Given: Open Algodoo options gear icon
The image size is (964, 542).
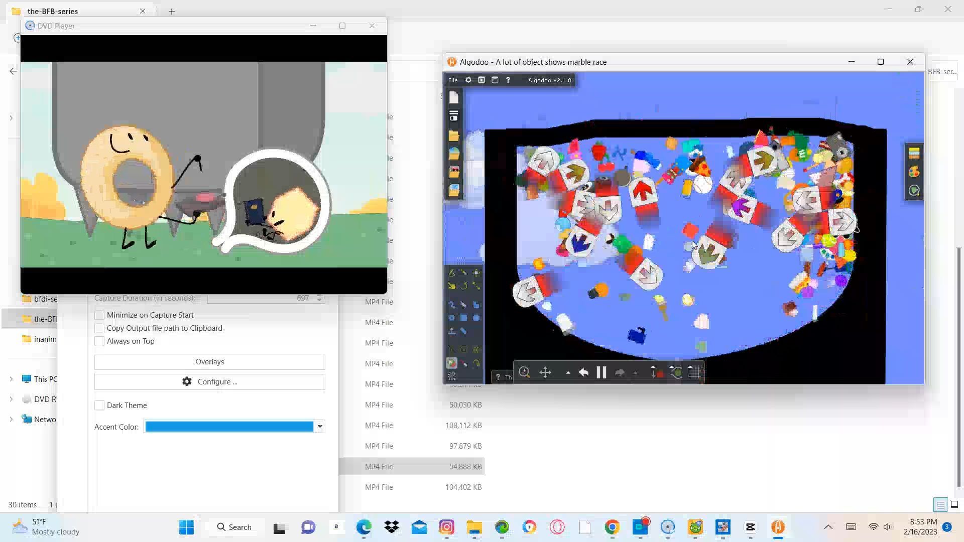Looking at the screenshot, I should pyautogui.click(x=468, y=80).
